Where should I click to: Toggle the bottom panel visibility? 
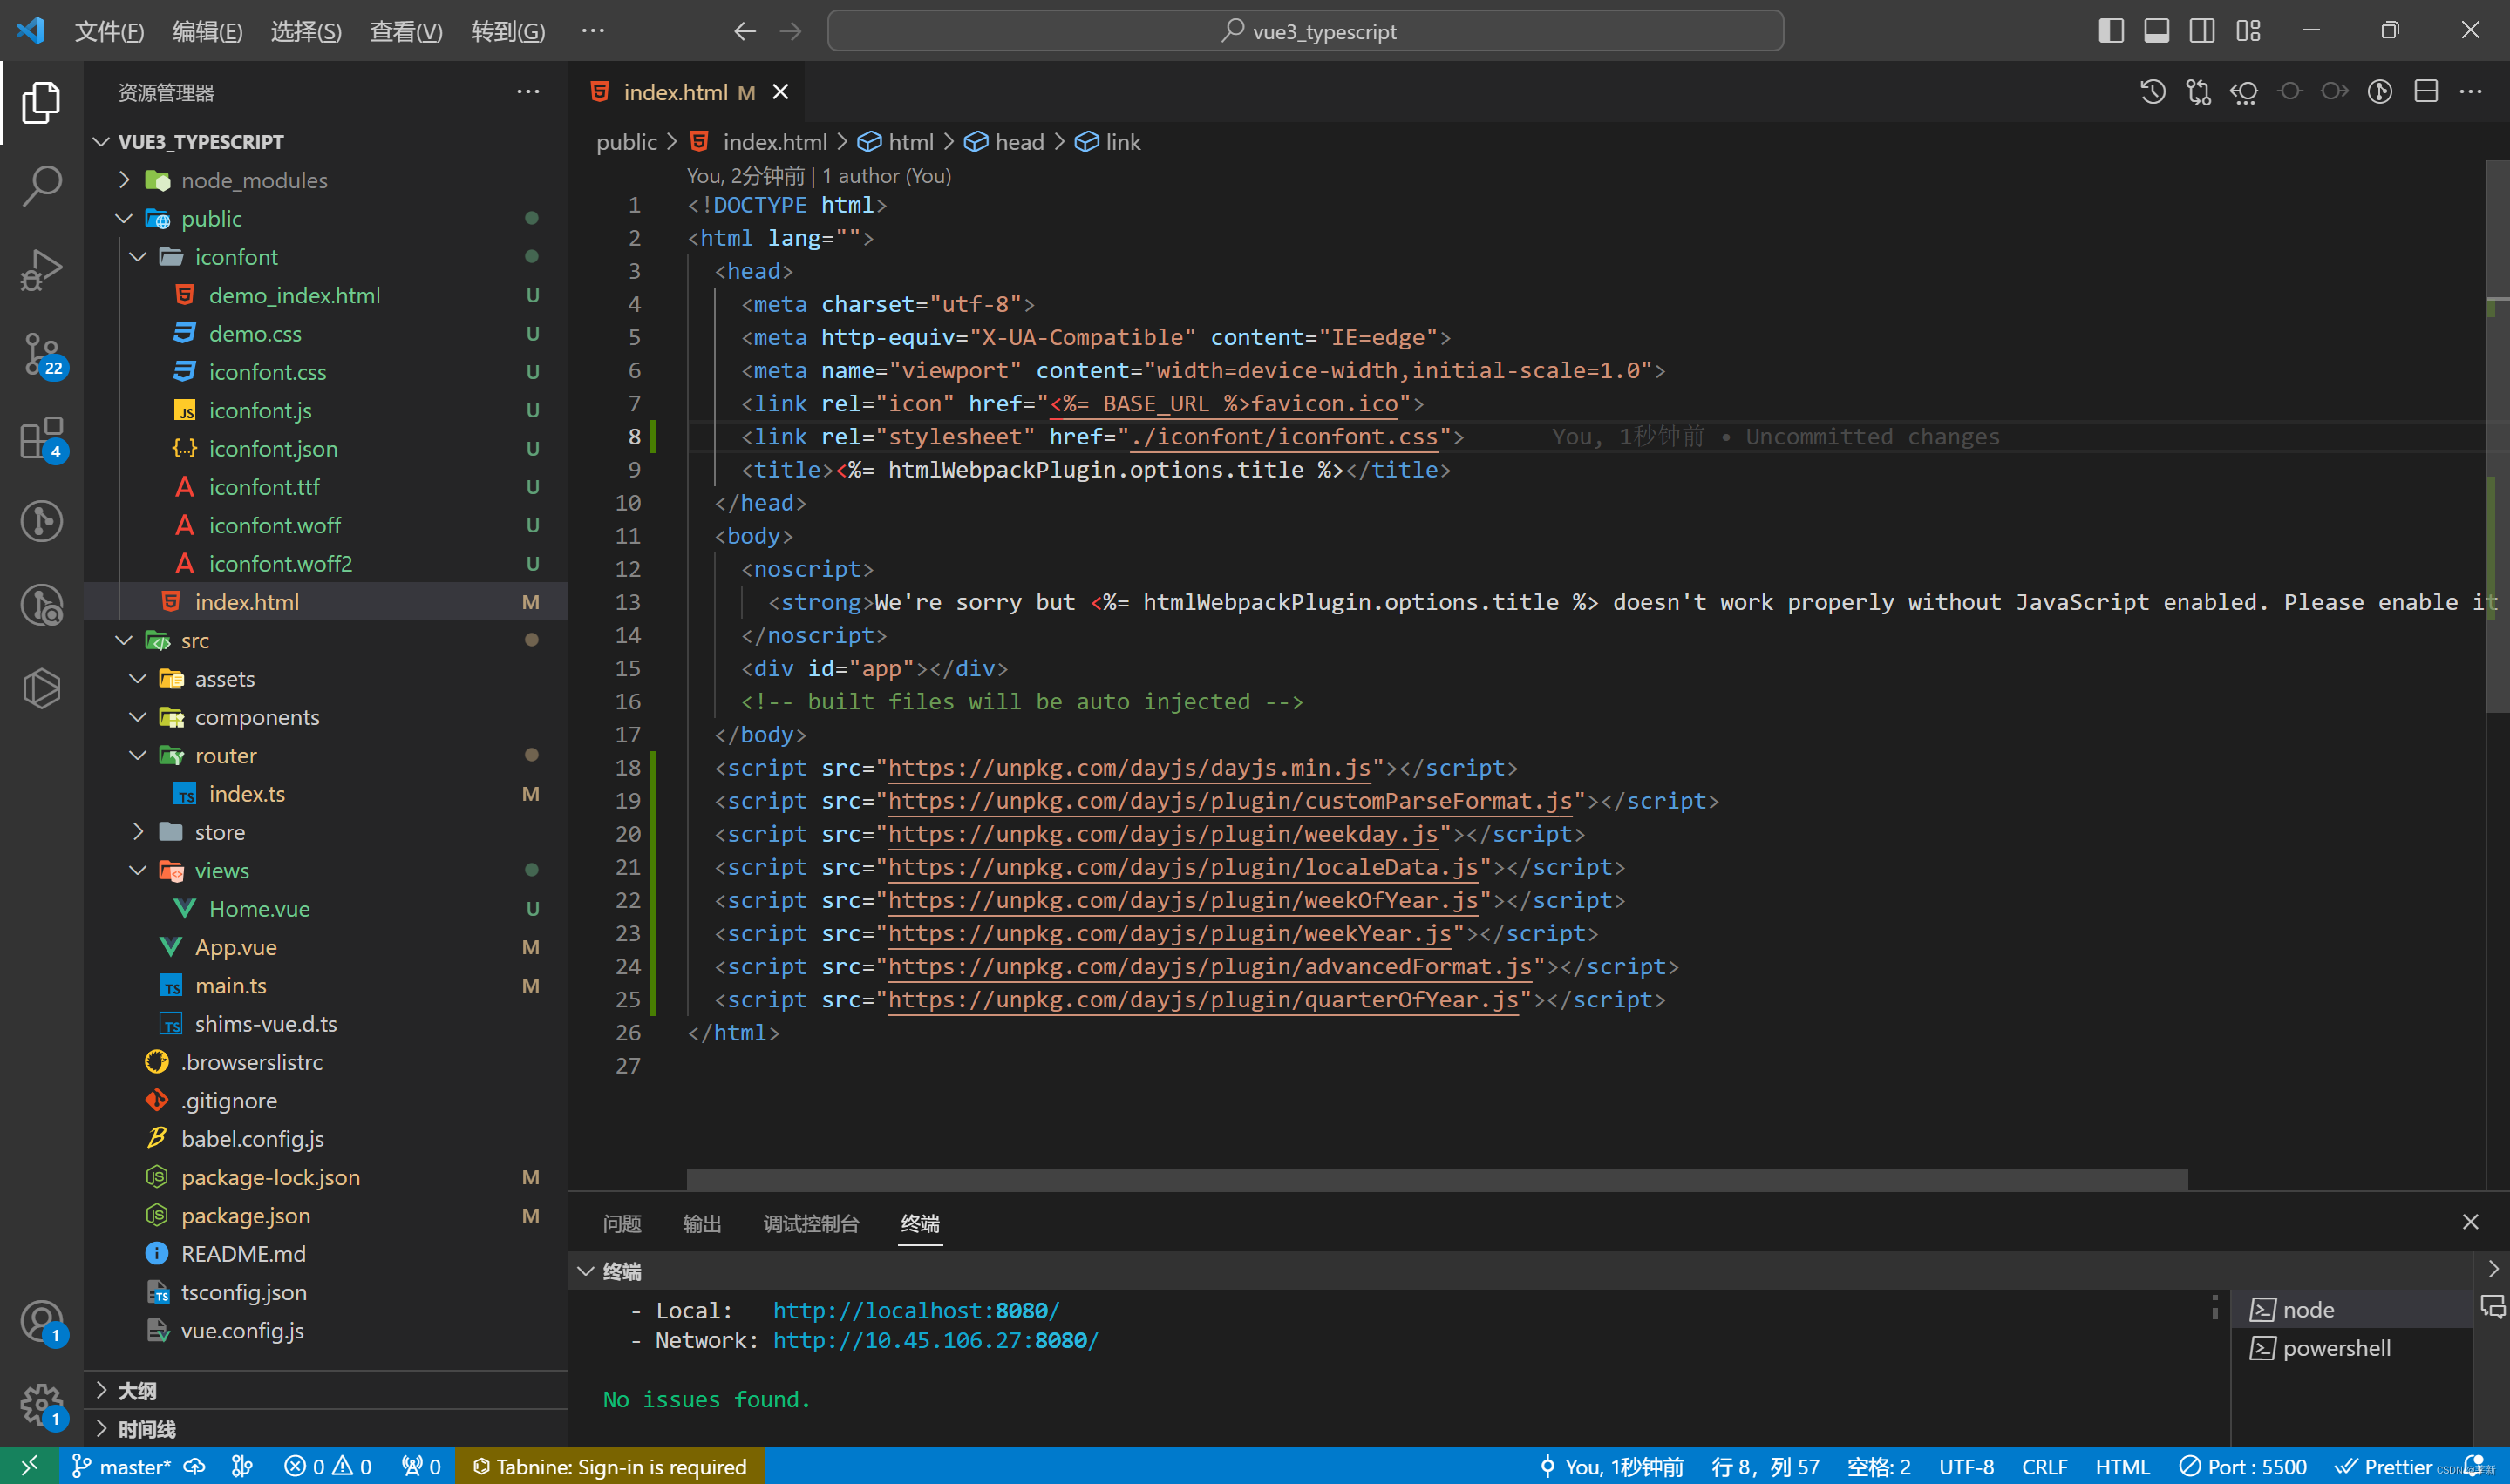coord(2157,31)
